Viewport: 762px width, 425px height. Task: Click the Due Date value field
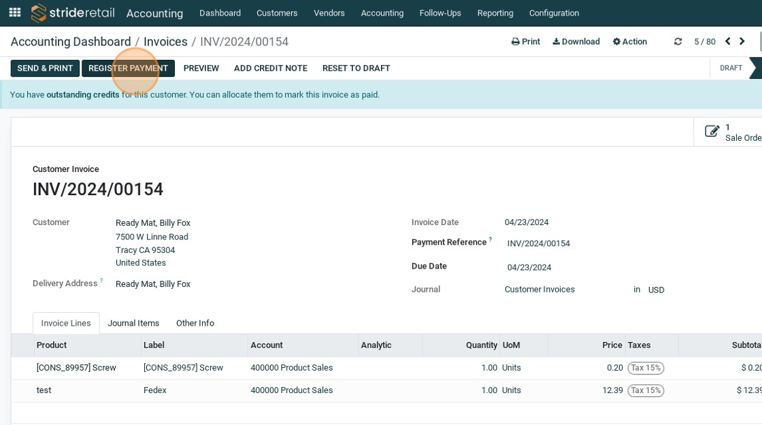[x=529, y=268]
